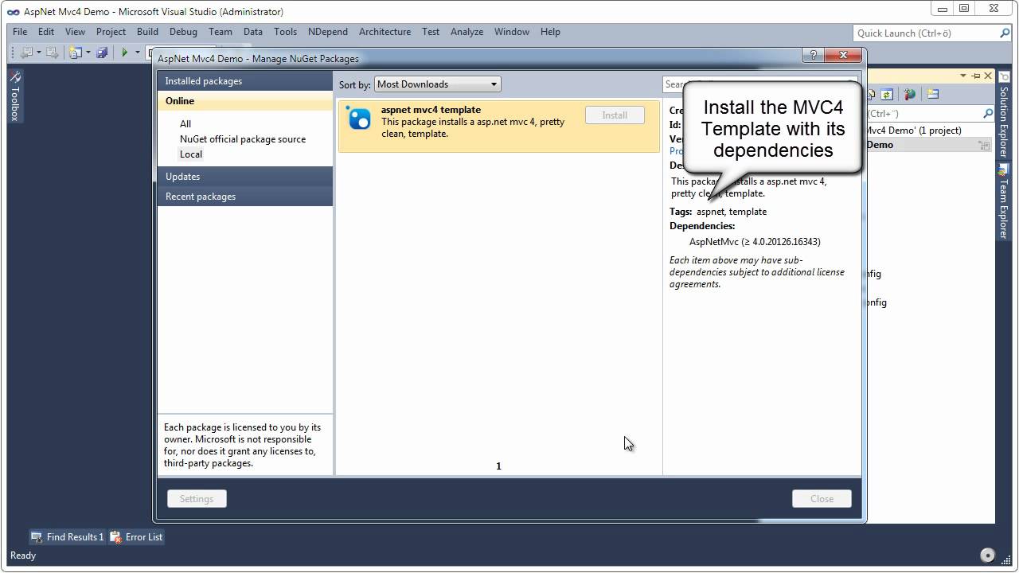The image size is (1019, 573).
Task: Switch to the Error List tab
Action: click(136, 537)
